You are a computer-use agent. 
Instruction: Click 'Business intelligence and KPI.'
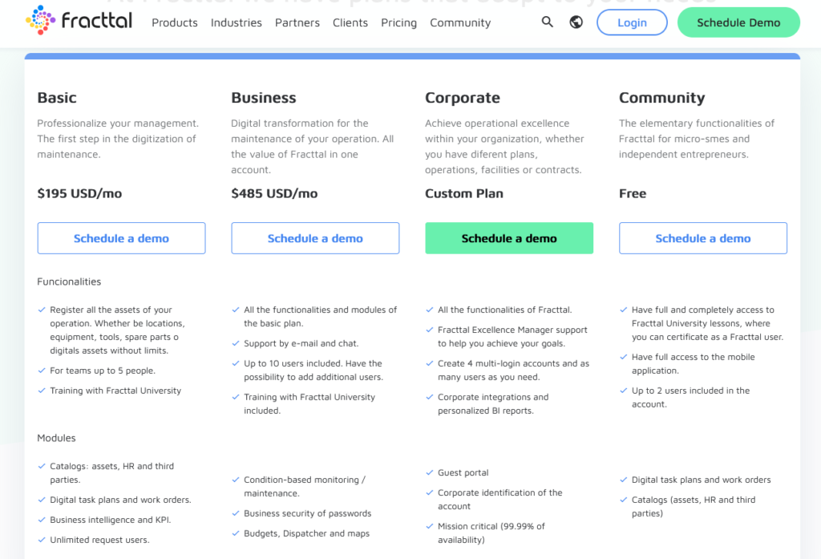(111, 520)
